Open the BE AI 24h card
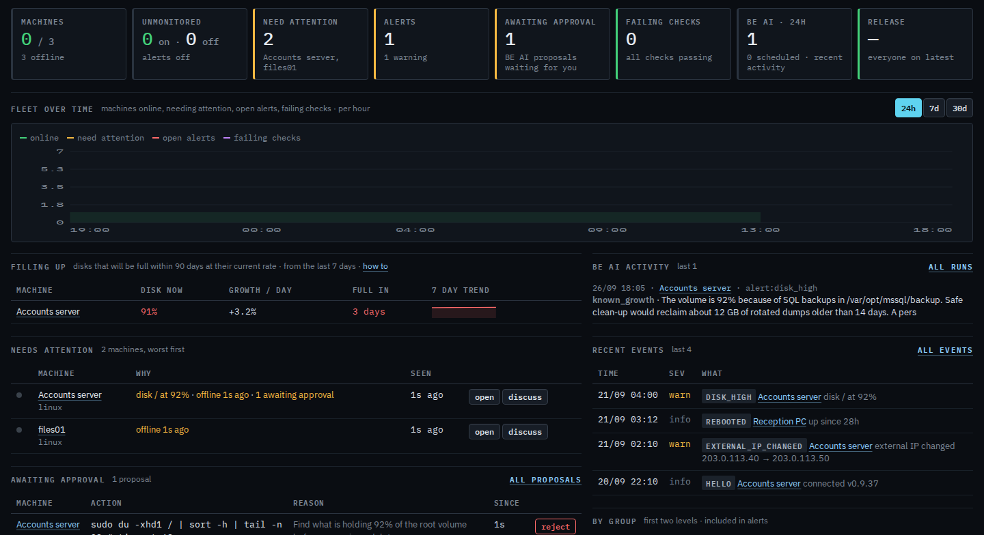Image resolution: width=984 pixels, height=535 pixels. (795, 44)
